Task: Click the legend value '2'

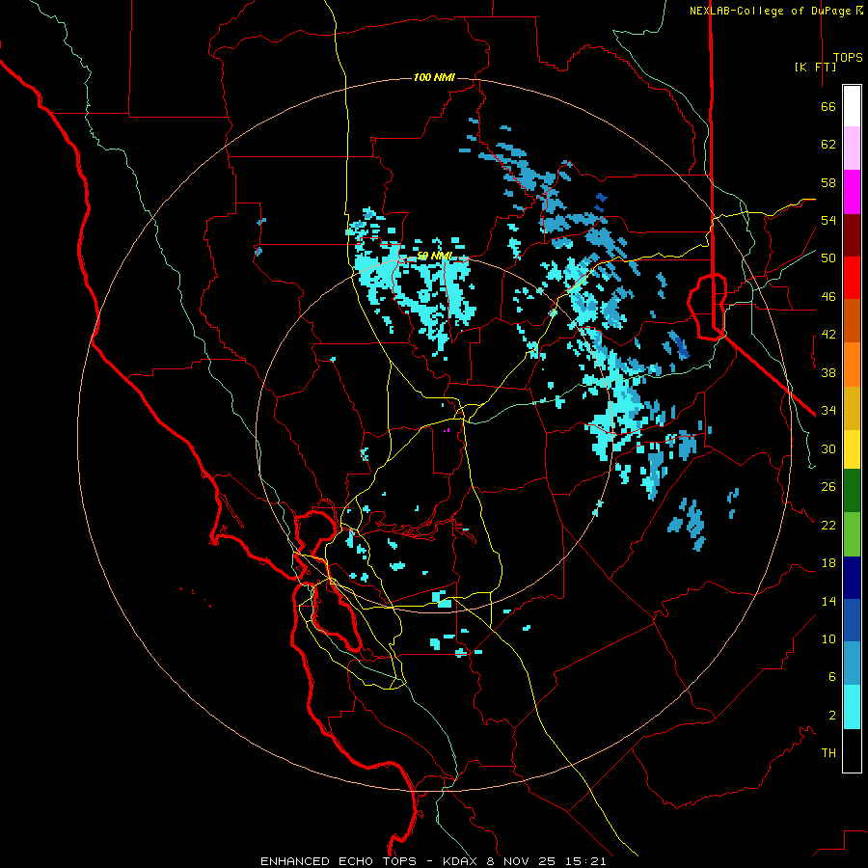Action: click(x=832, y=715)
